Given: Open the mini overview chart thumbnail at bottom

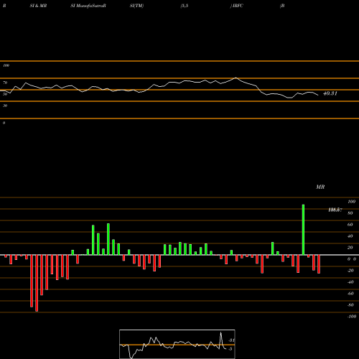Looking at the screenshot, I should [177, 344].
